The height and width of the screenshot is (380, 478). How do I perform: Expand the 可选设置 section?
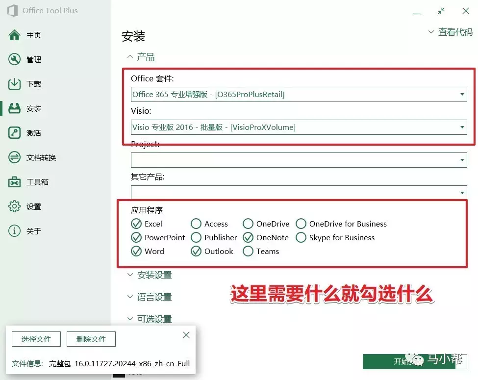[150, 319]
